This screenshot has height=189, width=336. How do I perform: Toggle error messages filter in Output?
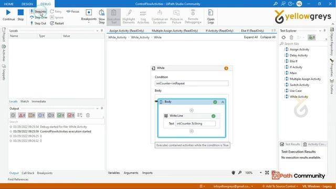pyautogui.click(x=22, y=115)
